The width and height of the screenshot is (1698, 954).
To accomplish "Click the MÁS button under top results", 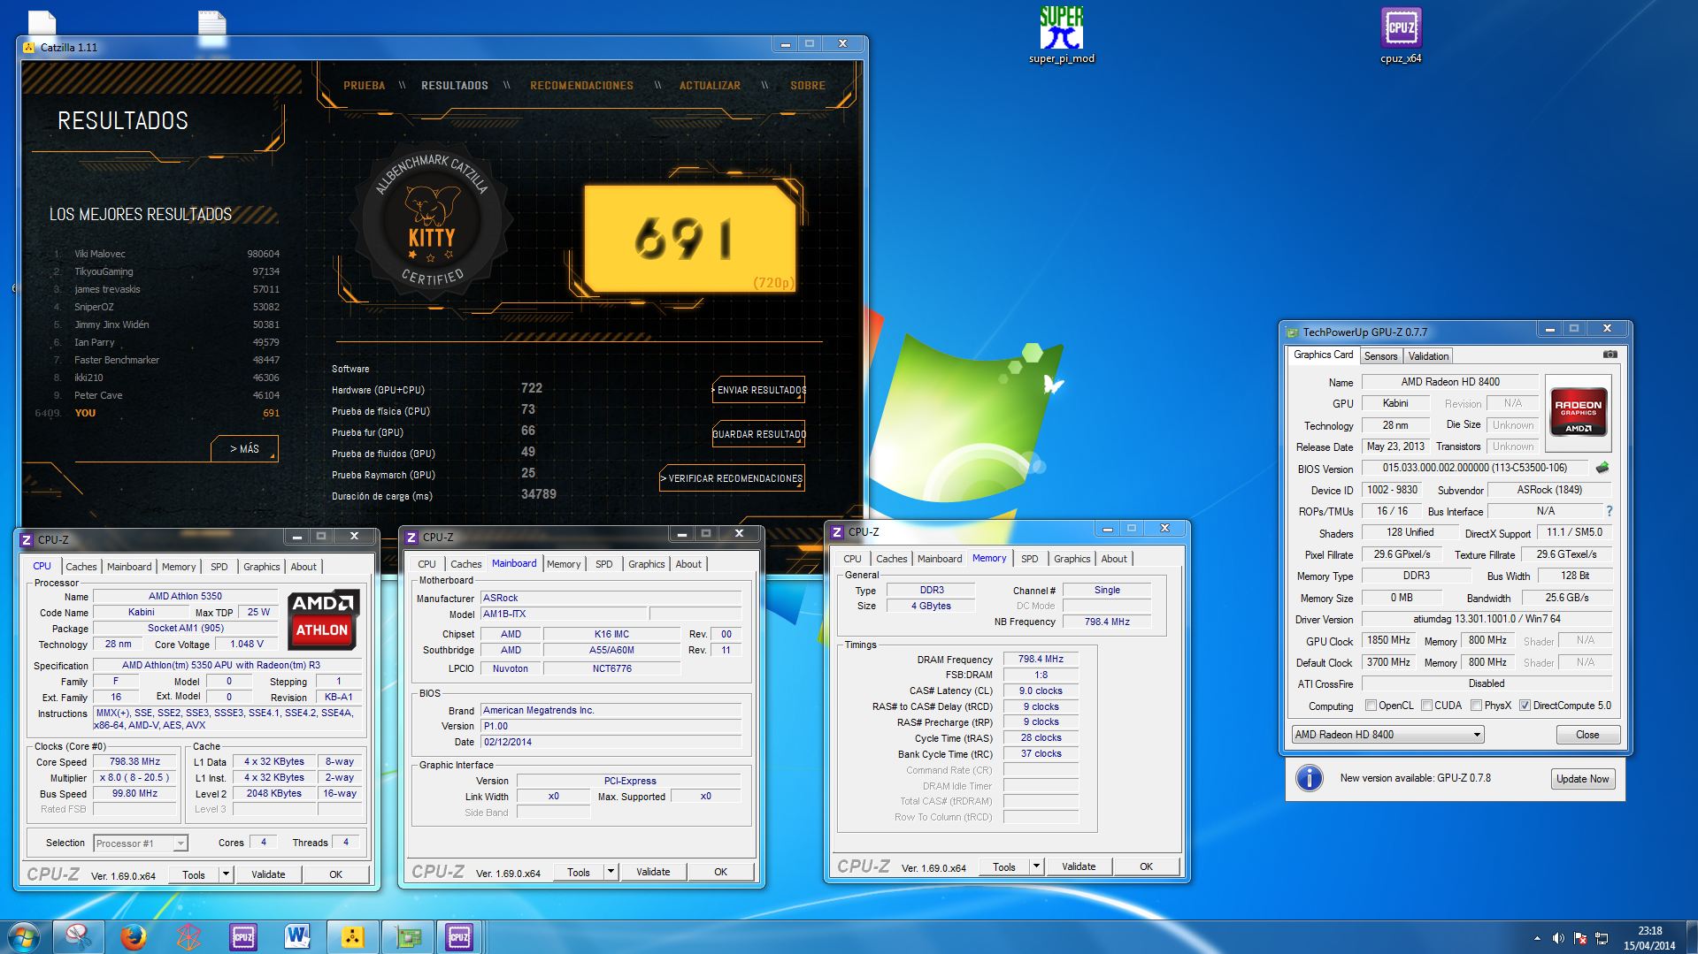I will click(x=244, y=449).
